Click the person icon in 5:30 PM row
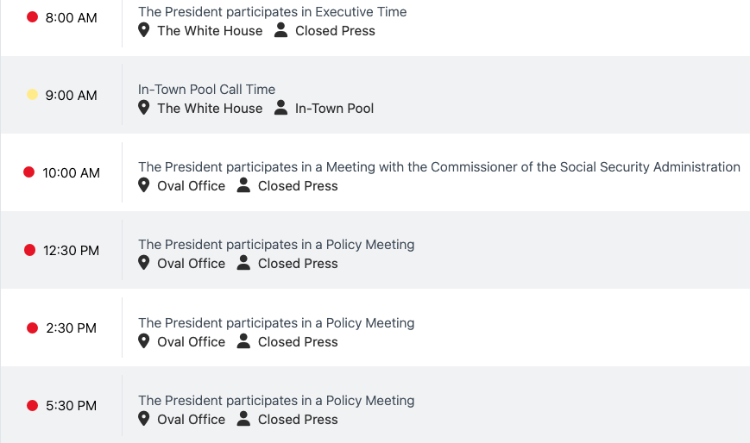This screenshot has height=443, width=750. 243,419
